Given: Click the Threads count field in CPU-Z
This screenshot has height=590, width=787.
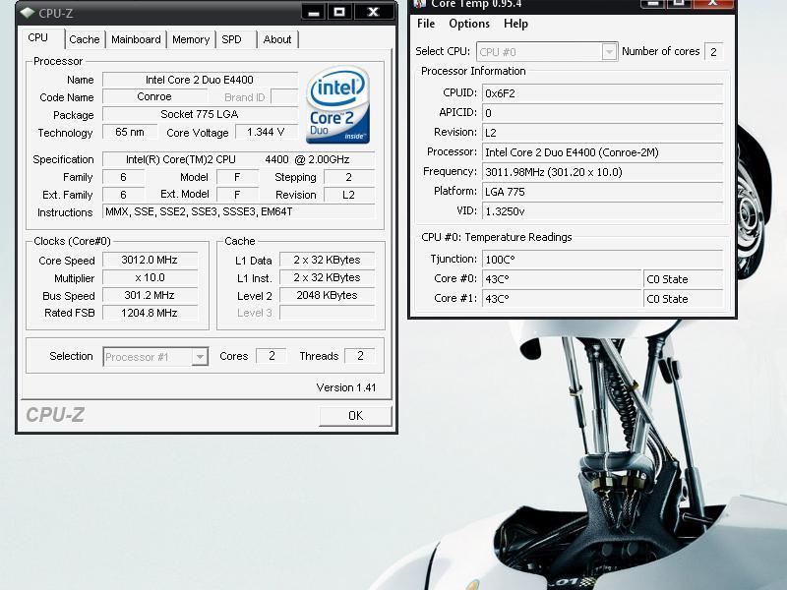Looking at the screenshot, I should 359,356.
